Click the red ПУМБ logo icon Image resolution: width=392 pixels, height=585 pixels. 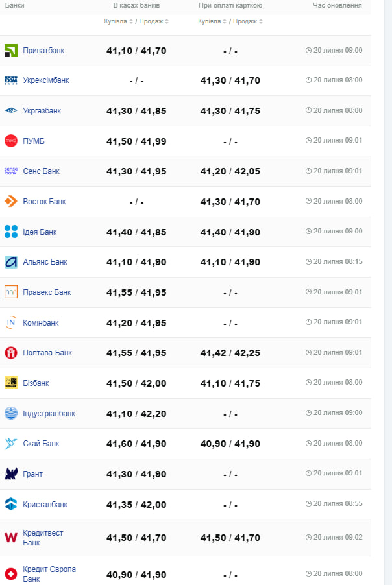11,141
